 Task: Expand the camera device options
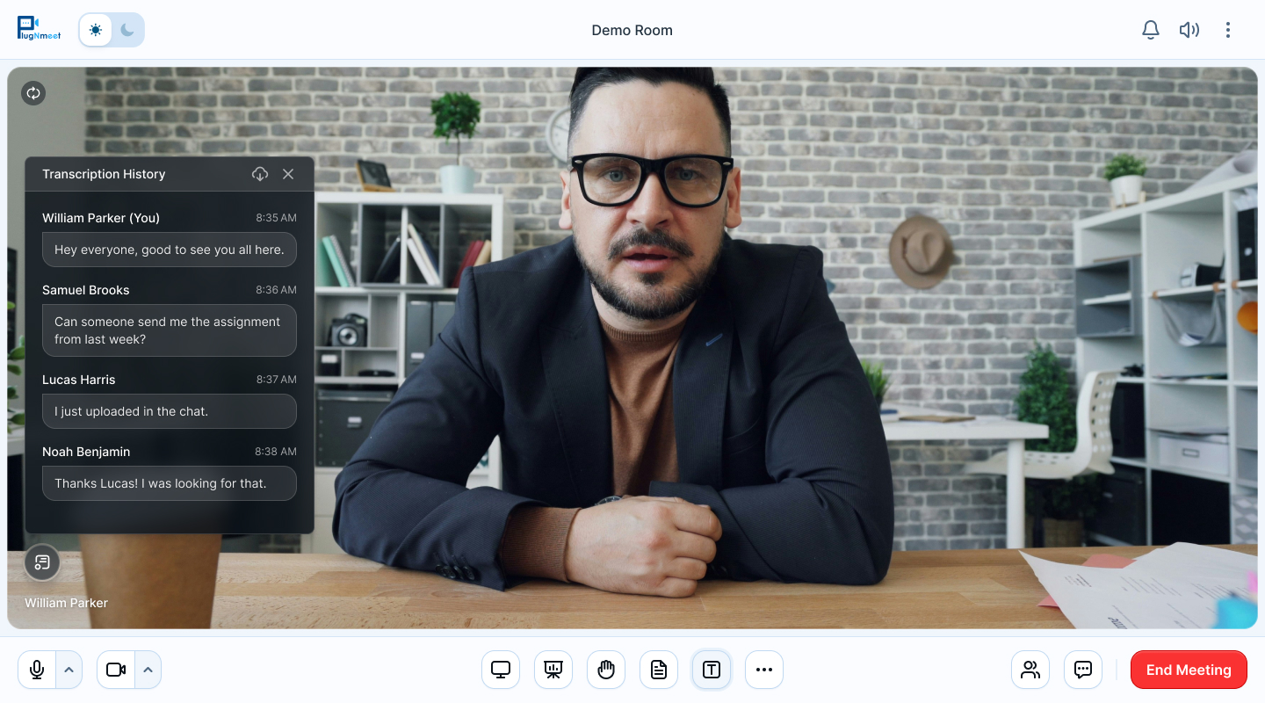(148, 670)
